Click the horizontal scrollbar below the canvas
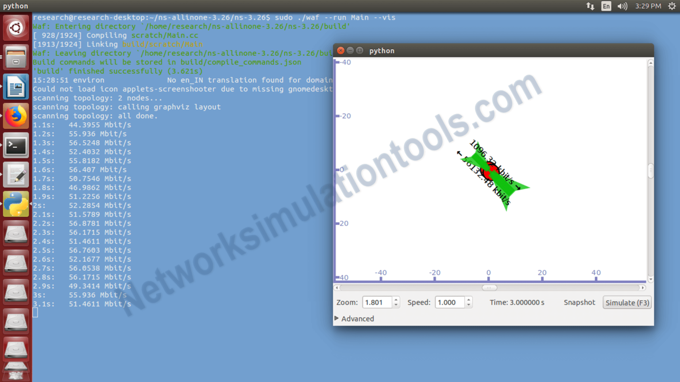Viewport: 680px width, 382px height. pyautogui.click(x=489, y=287)
